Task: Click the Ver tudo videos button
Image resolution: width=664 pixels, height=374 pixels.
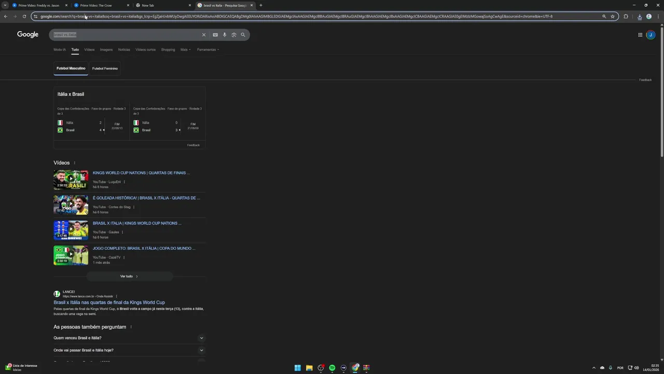Action: 130,276
